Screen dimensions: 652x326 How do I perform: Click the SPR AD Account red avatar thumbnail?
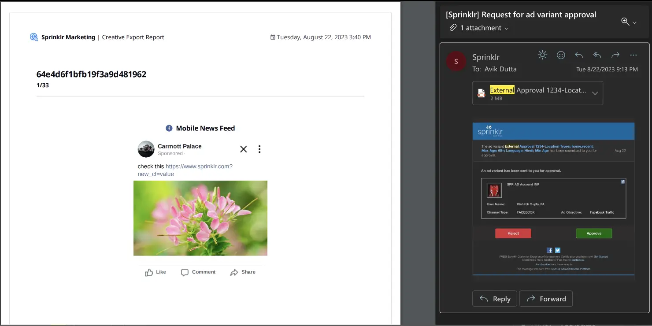(x=494, y=190)
